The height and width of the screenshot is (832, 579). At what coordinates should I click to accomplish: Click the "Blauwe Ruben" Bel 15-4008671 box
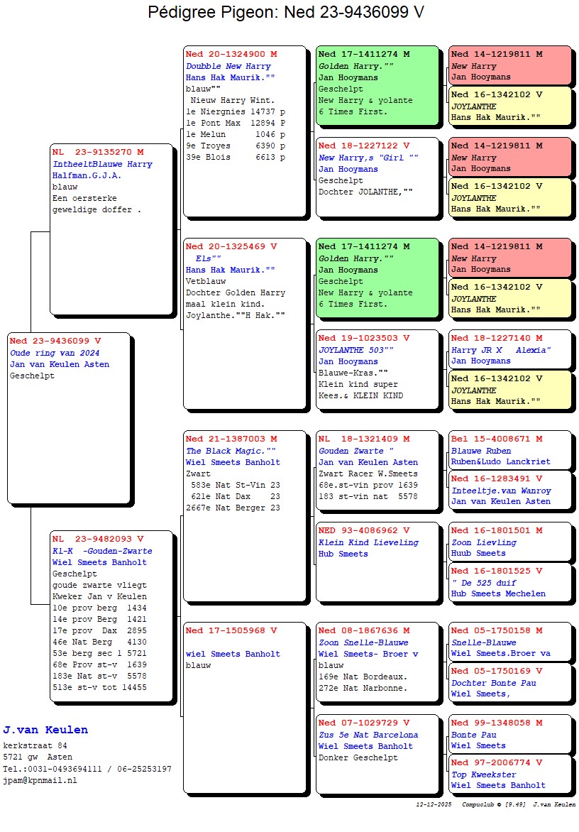(509, 449)
